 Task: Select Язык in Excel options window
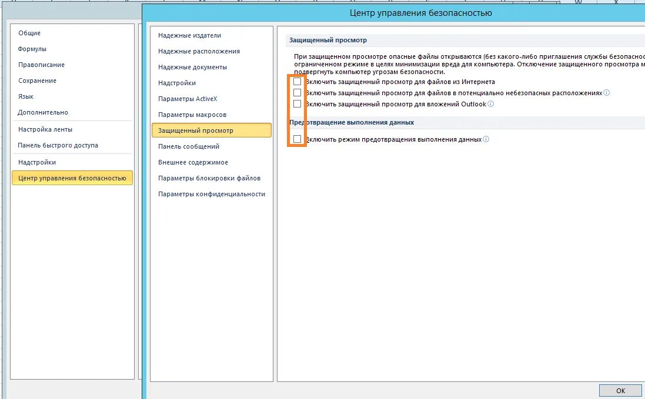point(72,96)
